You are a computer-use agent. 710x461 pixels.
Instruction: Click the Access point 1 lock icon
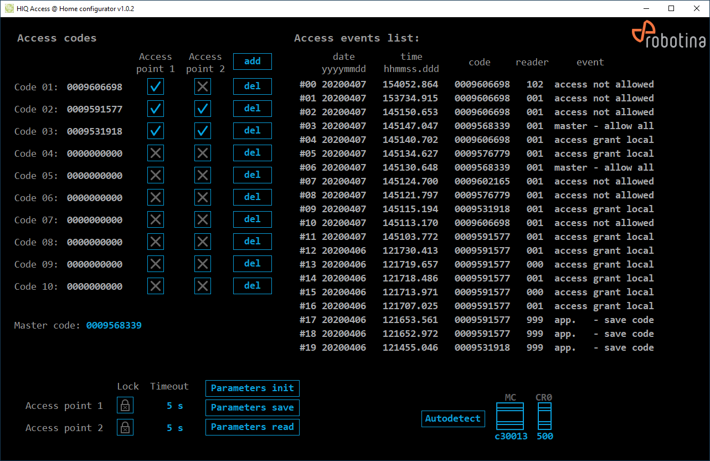pos(125,406)
